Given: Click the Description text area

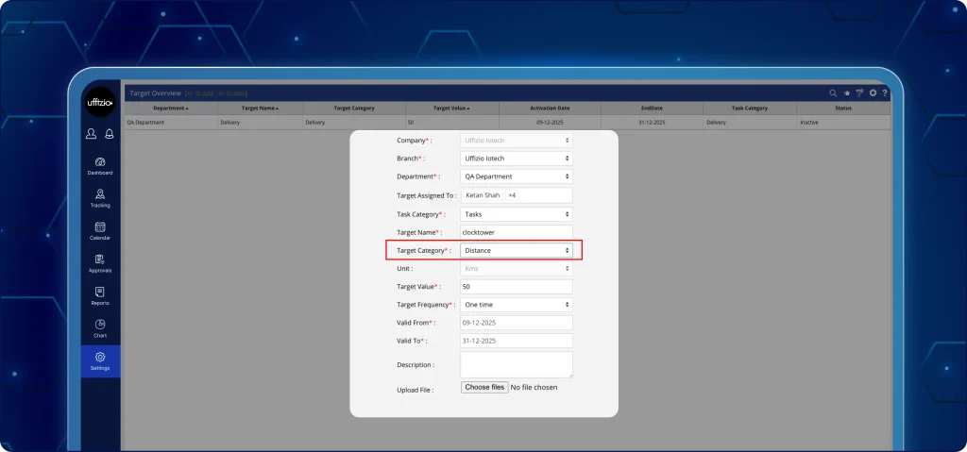Looking at the screenshot, I should (517, 364).
